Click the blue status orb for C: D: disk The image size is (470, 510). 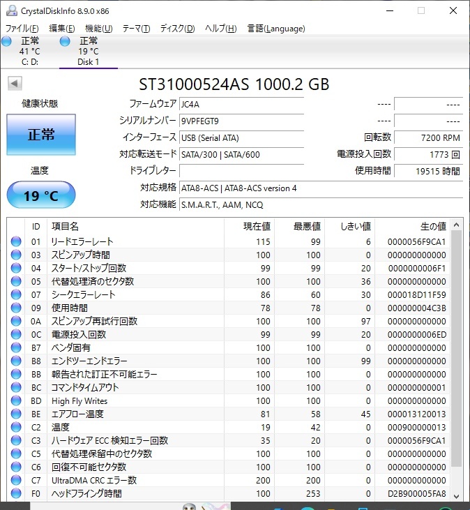[x=6, y=41]
